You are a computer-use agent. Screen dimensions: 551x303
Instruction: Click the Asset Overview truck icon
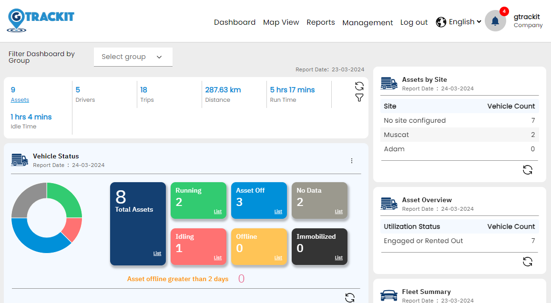pyautogui.click(x=389, y=204)
